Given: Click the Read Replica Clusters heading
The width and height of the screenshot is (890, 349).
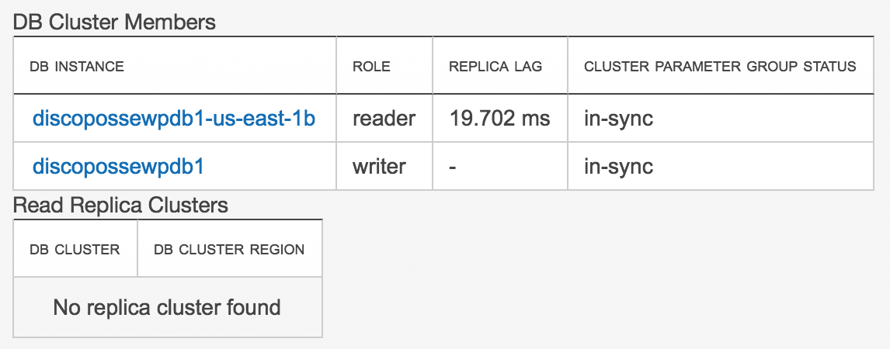Looking at the screenshot, I should 121,206.
